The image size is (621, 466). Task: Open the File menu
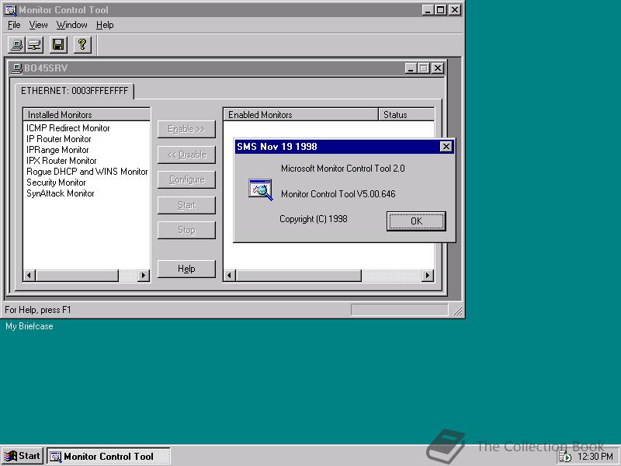[x=14, y=25]
